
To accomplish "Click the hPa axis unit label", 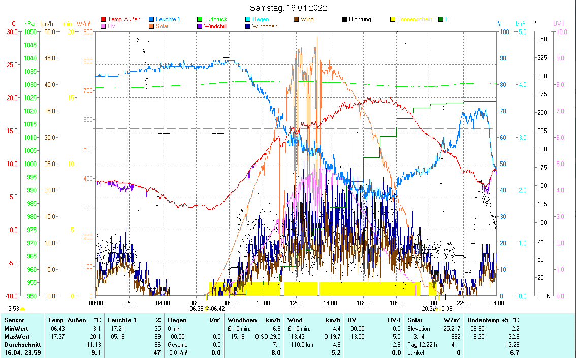I will pos(29,24).
